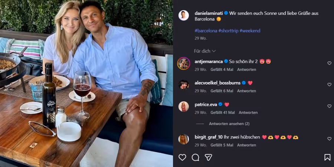The image size is (334, 167).
Task: Open birgit_graf_10's profile avatar
Action: pyautogui.click(x=184, y=139)
